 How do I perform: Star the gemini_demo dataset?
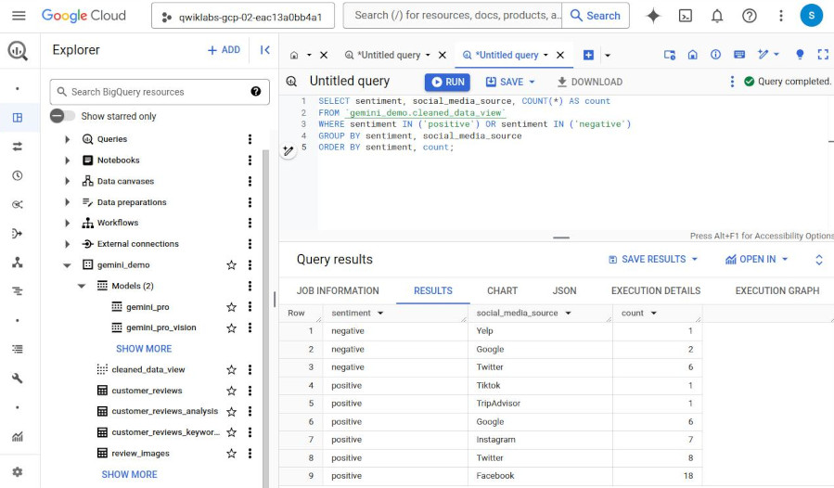(x=231, y=265)
